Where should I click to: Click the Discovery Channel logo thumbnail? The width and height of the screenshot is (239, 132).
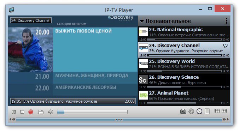144,48
